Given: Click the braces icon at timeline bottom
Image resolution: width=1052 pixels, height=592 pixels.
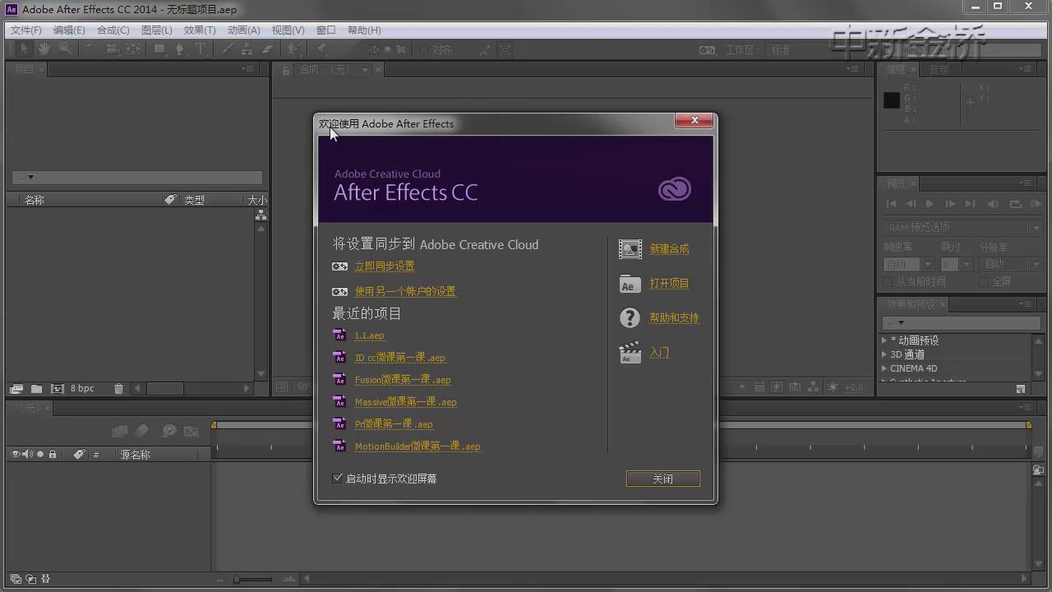Looking at the screenshot, I should pyautogui.click(x=46, y=579).
